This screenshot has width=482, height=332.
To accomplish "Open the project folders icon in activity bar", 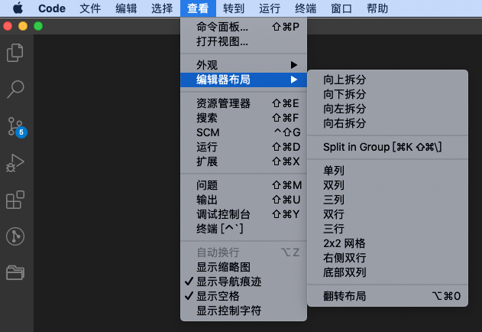I will click(x=15, y=272).
